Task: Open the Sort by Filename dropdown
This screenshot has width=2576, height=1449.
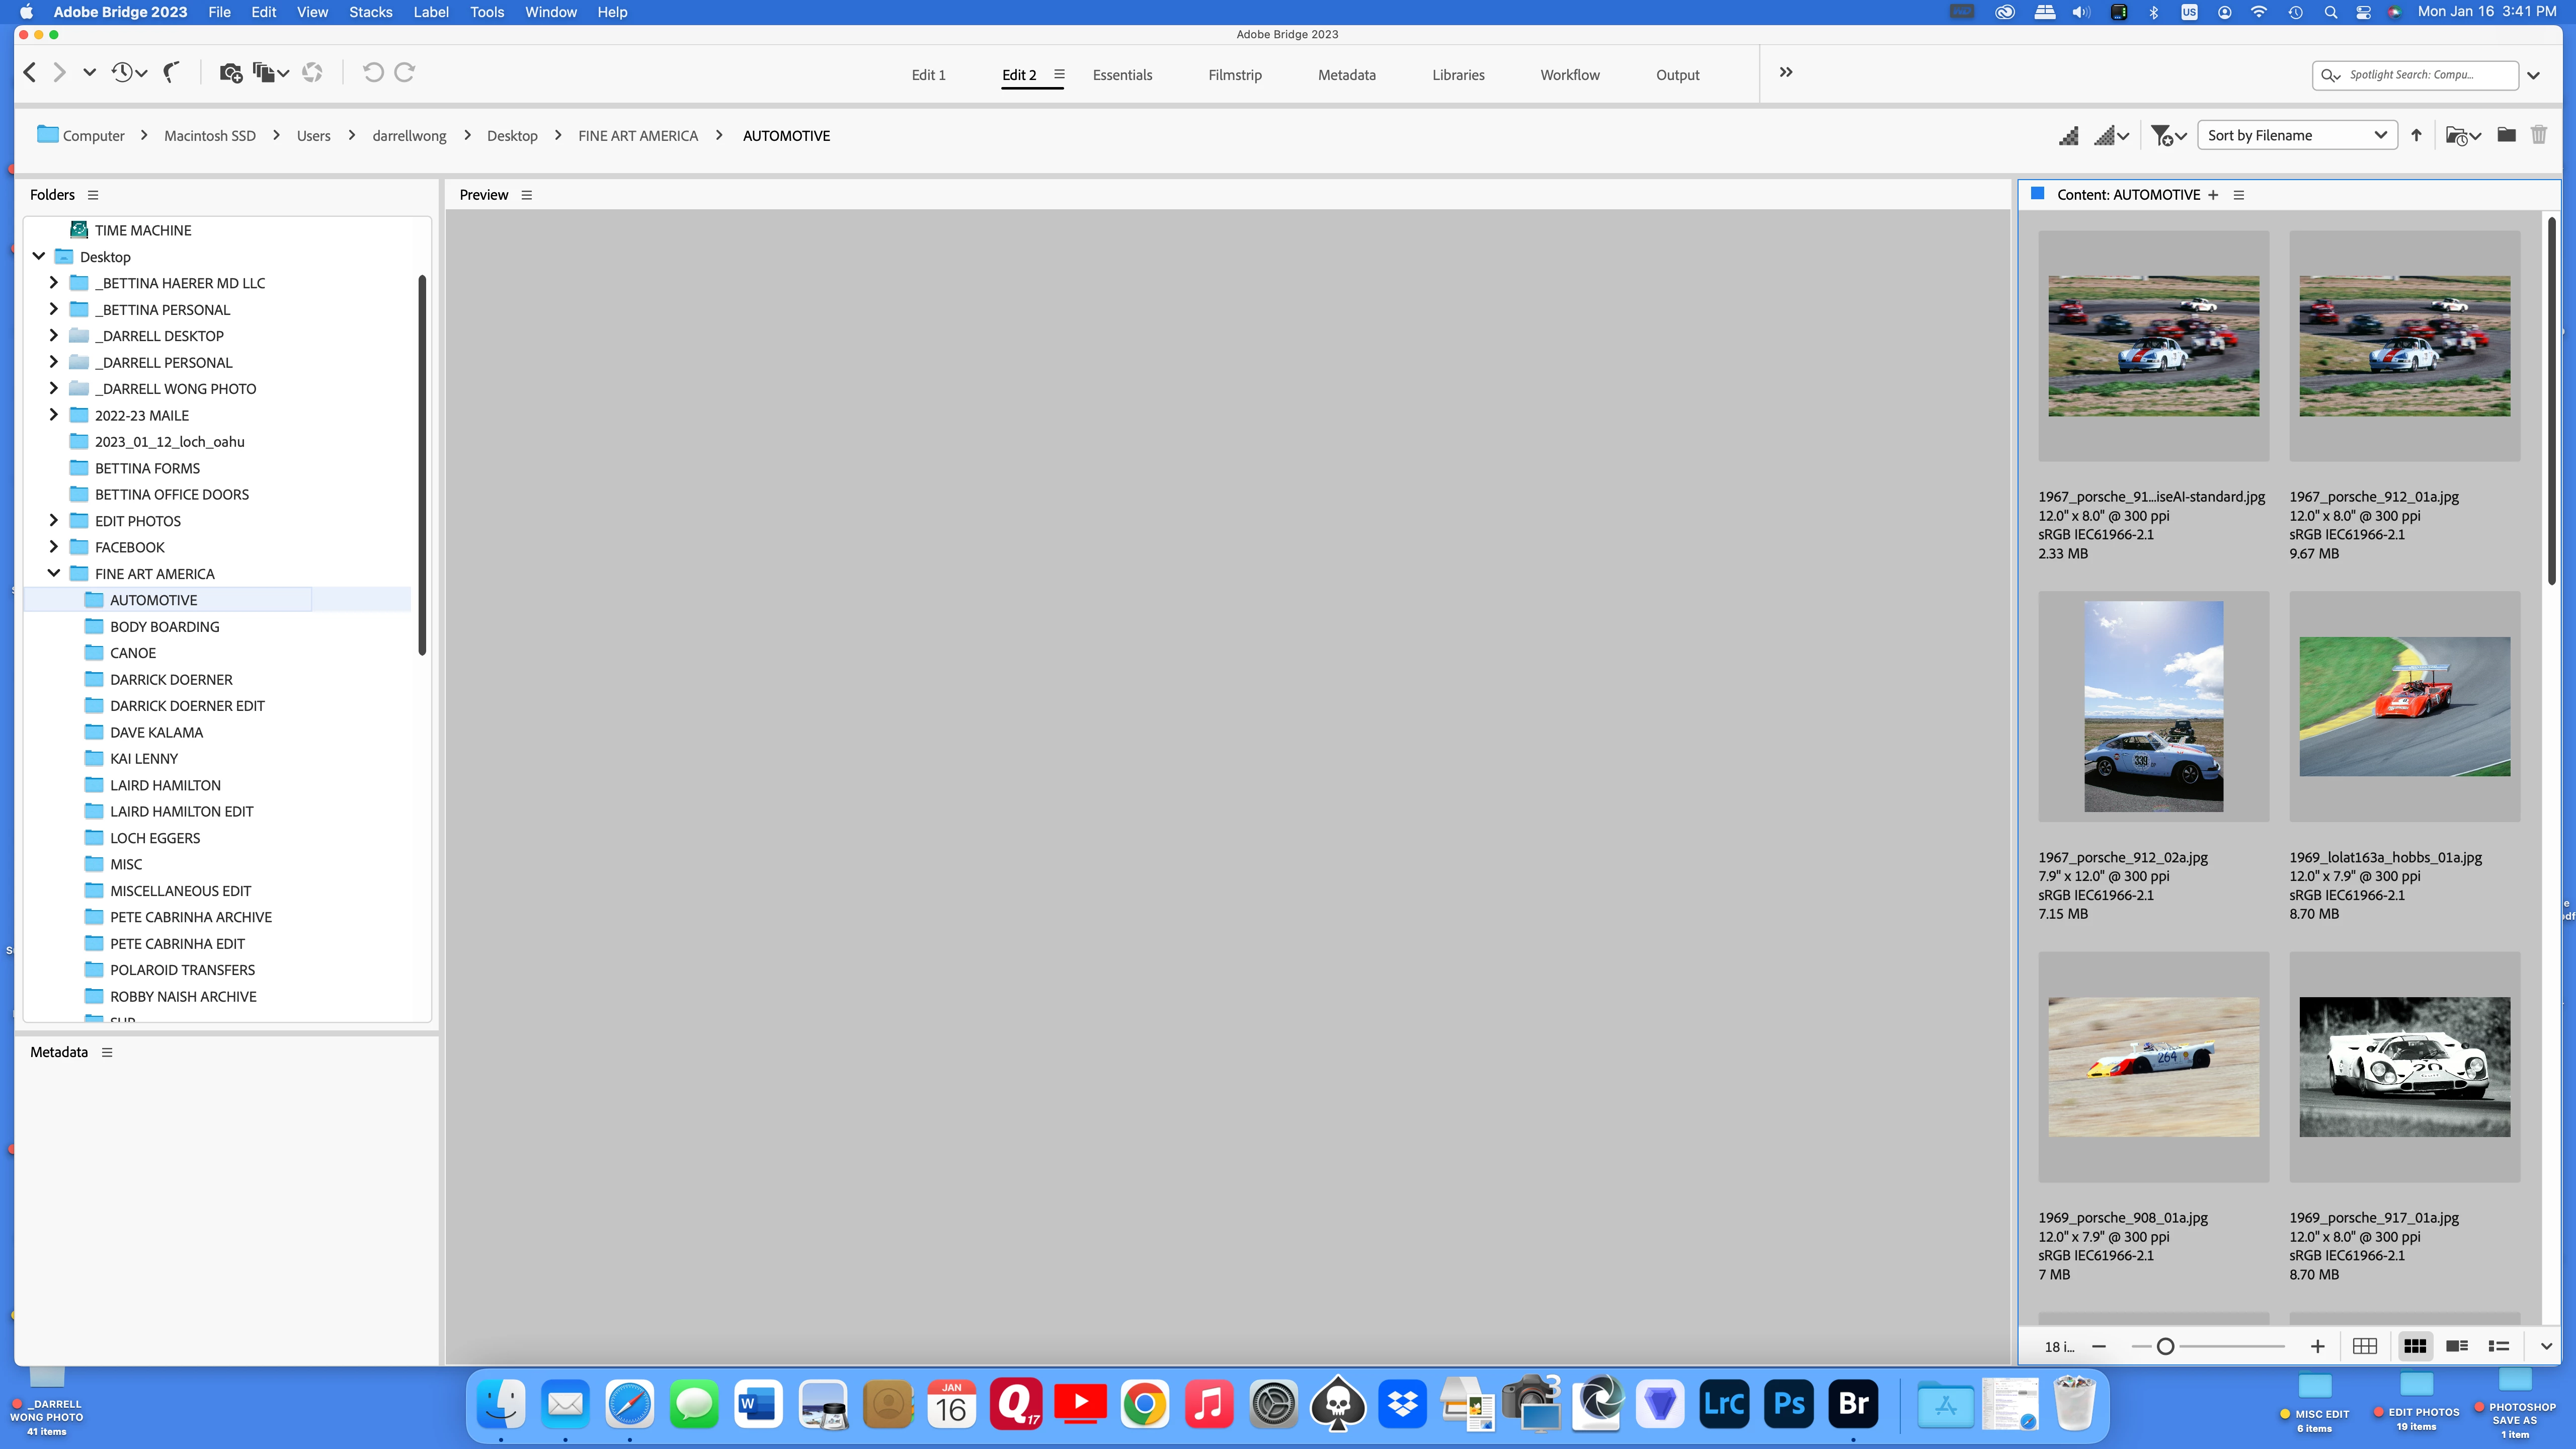Action: point(2296,135)
